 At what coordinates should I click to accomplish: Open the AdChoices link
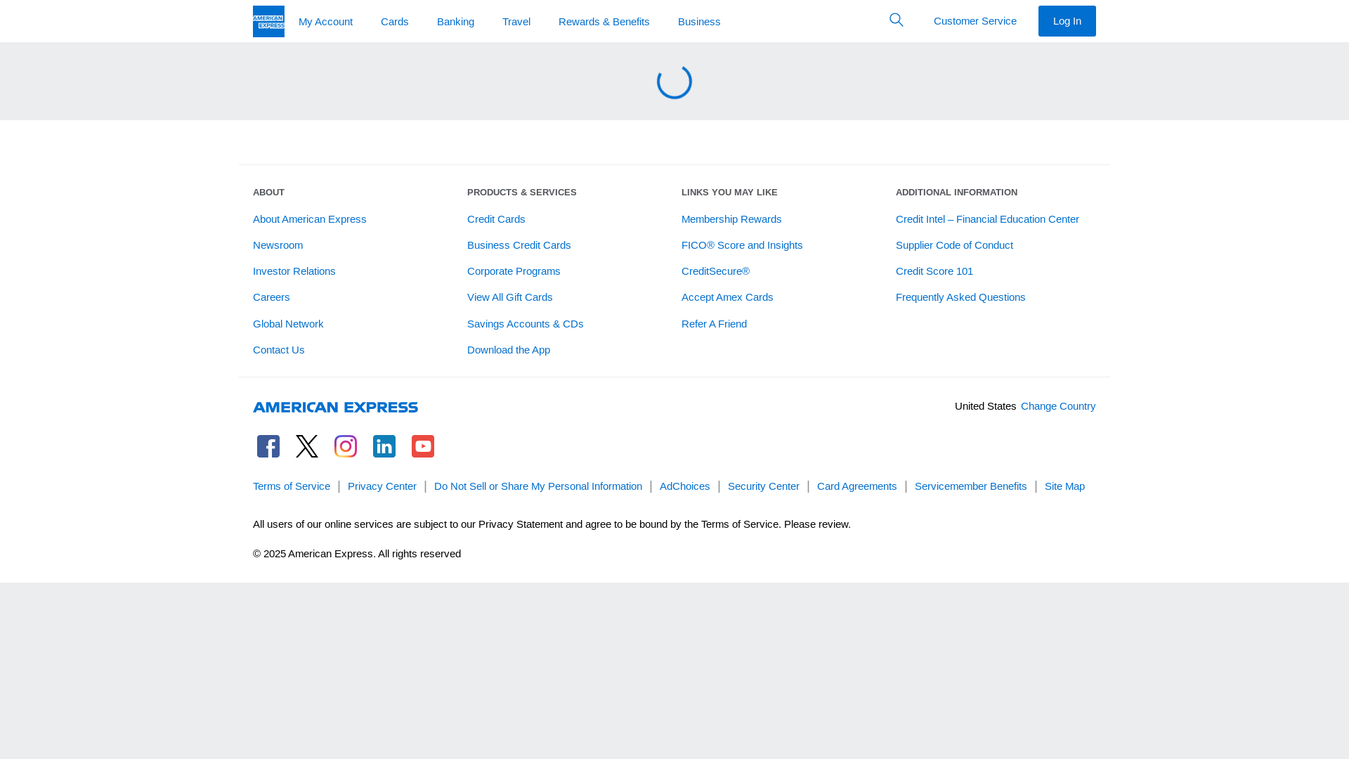pyautogui.click(x=685, y=486)
